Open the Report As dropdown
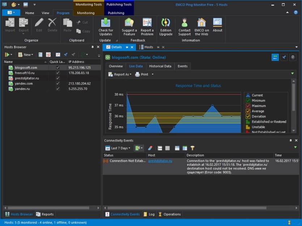This screenshot has width=302, height=226. click(x=120, y=74)
